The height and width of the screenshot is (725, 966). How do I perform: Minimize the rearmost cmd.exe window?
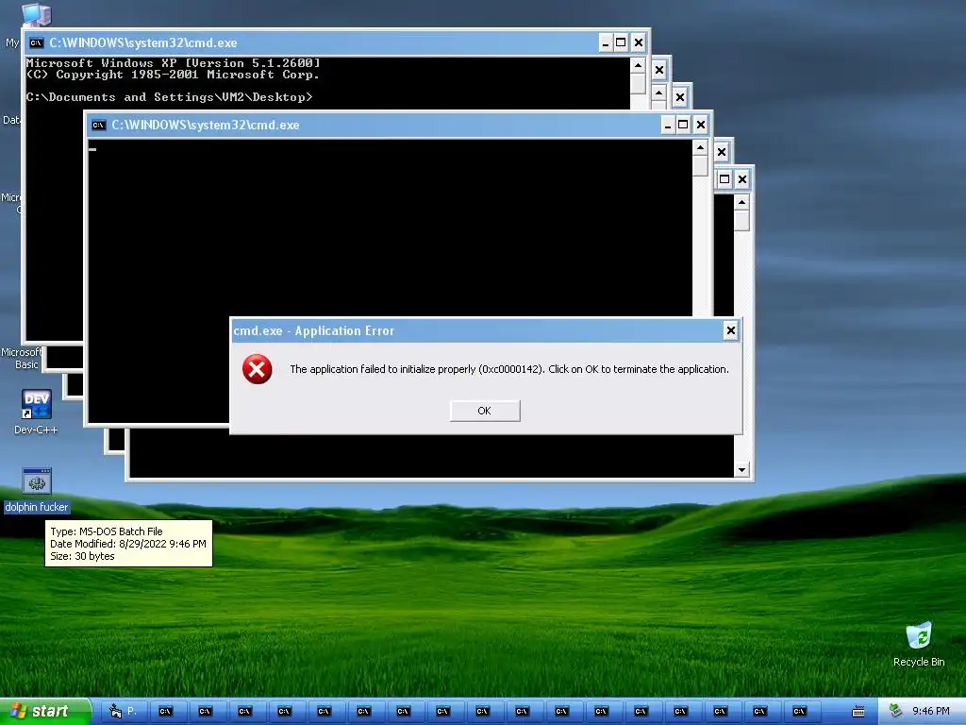coord(606,42)
